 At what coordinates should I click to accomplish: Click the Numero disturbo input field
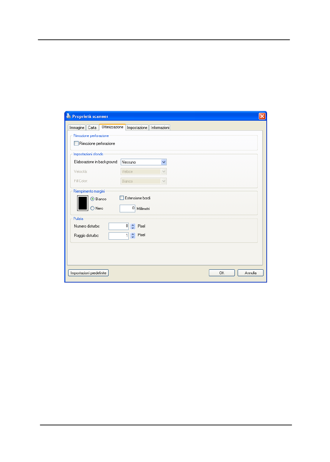(x=119, y=226)
